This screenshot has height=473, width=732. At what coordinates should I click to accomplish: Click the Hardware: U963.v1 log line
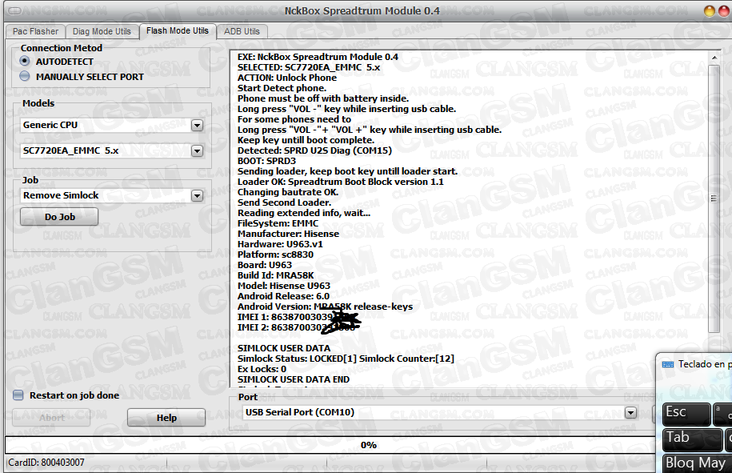pyautogui.click(x=280, y=244)
